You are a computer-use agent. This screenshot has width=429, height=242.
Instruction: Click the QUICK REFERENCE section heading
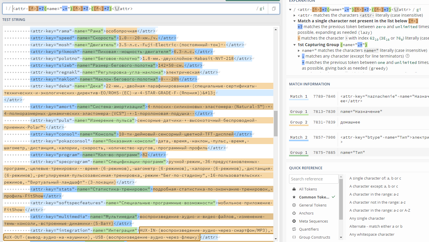[x=306, y=168]
